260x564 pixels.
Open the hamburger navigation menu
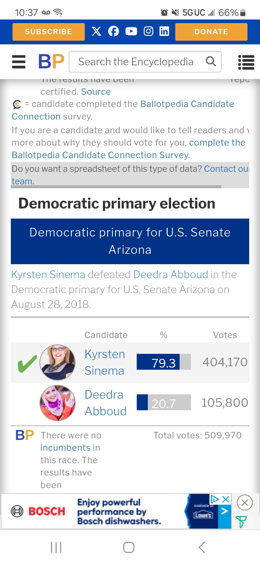coord(19,62)
